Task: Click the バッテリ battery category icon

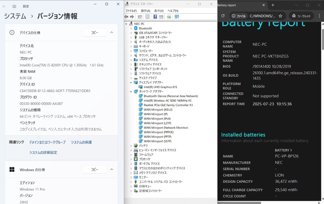Action: (136, 145)
